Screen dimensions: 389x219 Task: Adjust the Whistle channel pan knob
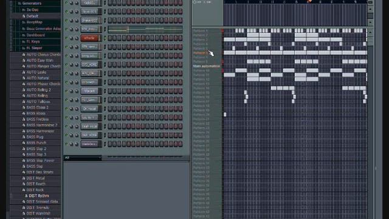click(72, 38)
